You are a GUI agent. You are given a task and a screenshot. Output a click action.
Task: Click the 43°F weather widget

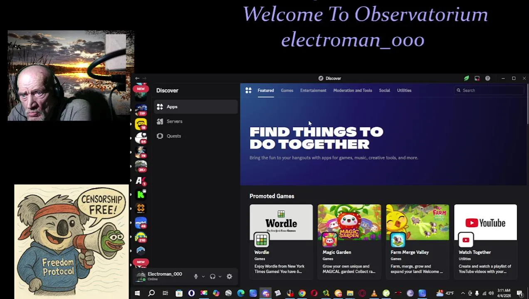click(445, 293)
